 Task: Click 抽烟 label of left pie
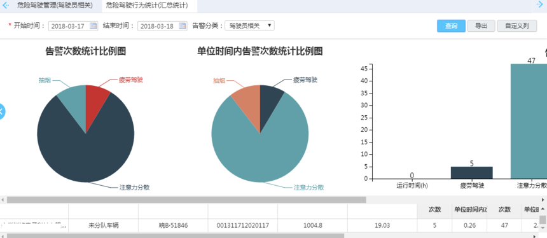point(45,80)
